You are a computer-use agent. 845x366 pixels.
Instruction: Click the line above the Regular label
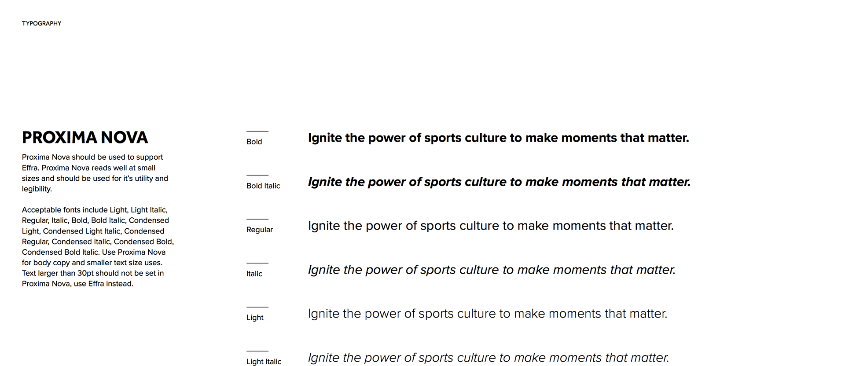point(257,219)
